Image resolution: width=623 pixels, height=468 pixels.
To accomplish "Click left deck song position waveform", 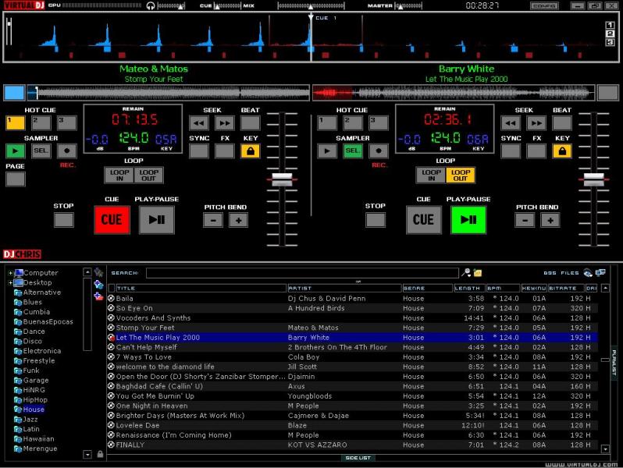I will (168, 93).
